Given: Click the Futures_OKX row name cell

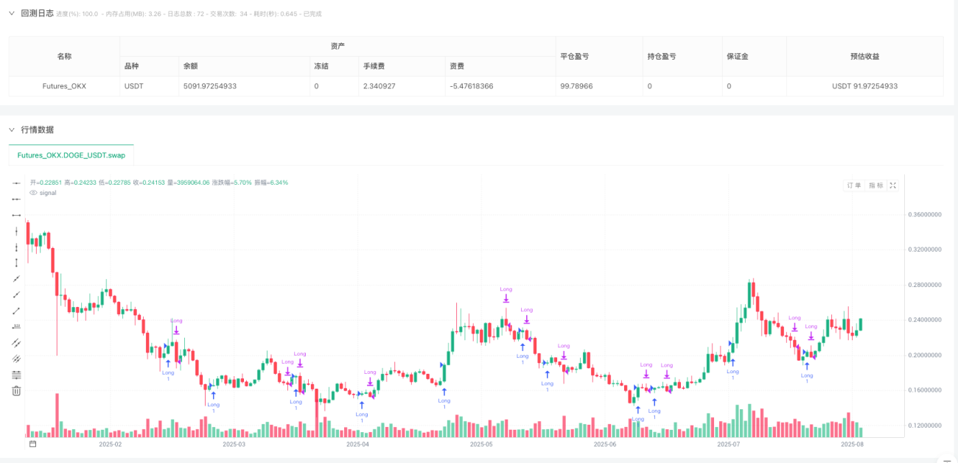Looking at the screenshot, I should point(64,86).
